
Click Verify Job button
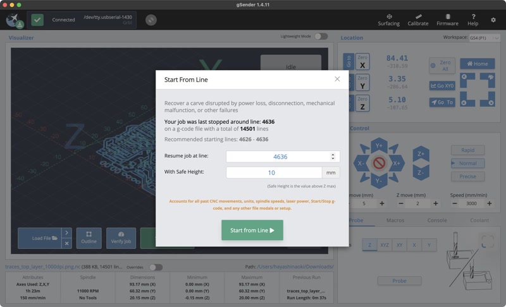[121, 238]
